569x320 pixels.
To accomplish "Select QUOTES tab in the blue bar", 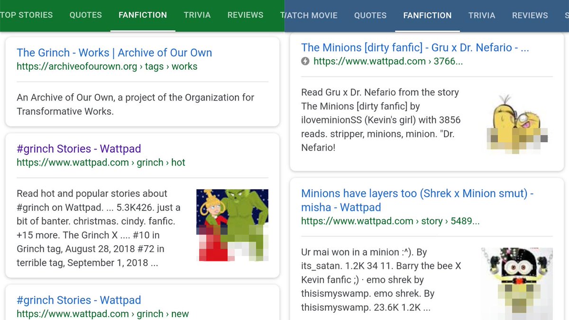I will (370, 15).
